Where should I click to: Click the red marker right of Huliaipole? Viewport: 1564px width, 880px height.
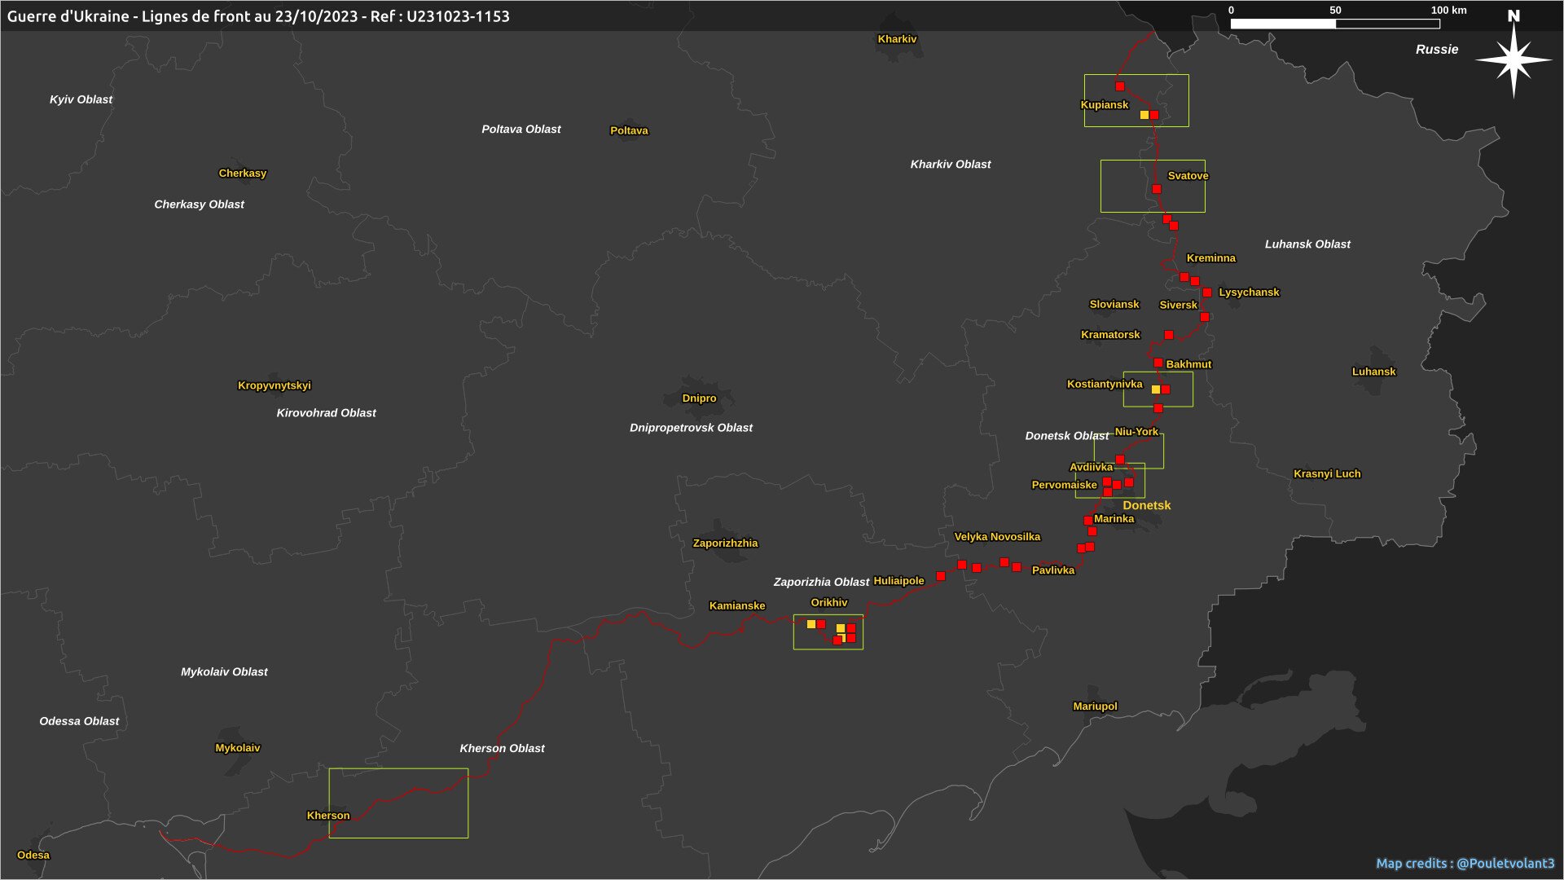(x=941, y=576)
